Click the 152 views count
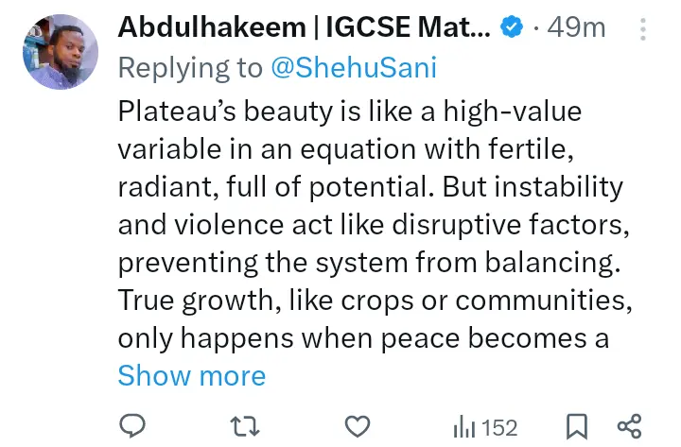Viewport: 681px width, 447px height. coord(499,427)
